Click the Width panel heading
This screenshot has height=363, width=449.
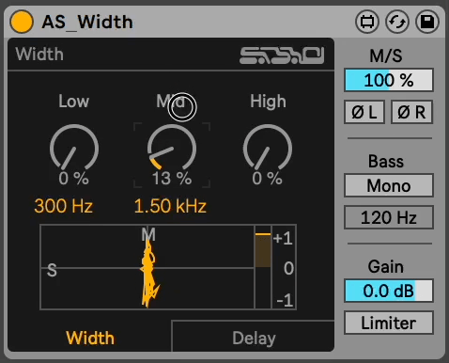click(39, 54)
